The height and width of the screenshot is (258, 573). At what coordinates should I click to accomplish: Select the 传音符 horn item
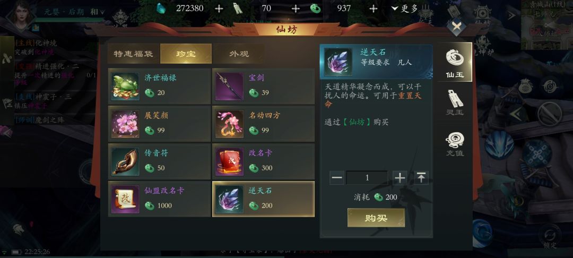click(159, 161)
